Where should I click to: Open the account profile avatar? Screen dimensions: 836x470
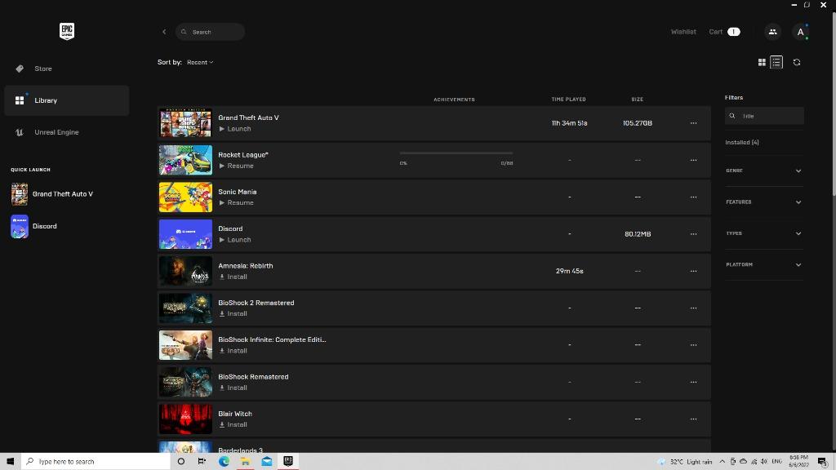(x=800, y=32)
